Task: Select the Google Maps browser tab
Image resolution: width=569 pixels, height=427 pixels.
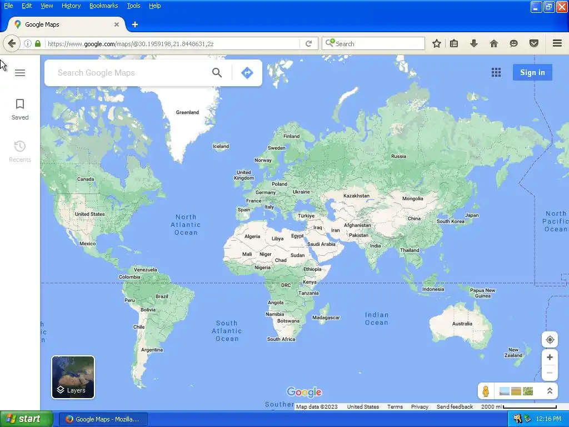Action: (66, 24)
